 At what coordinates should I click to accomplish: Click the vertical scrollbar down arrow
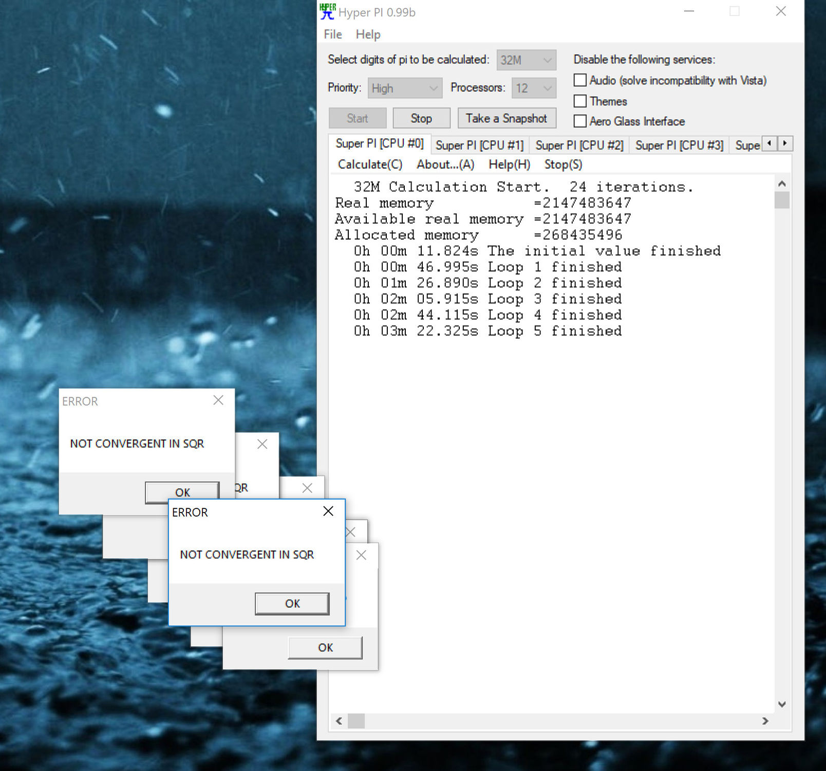[x=782, y=705]
